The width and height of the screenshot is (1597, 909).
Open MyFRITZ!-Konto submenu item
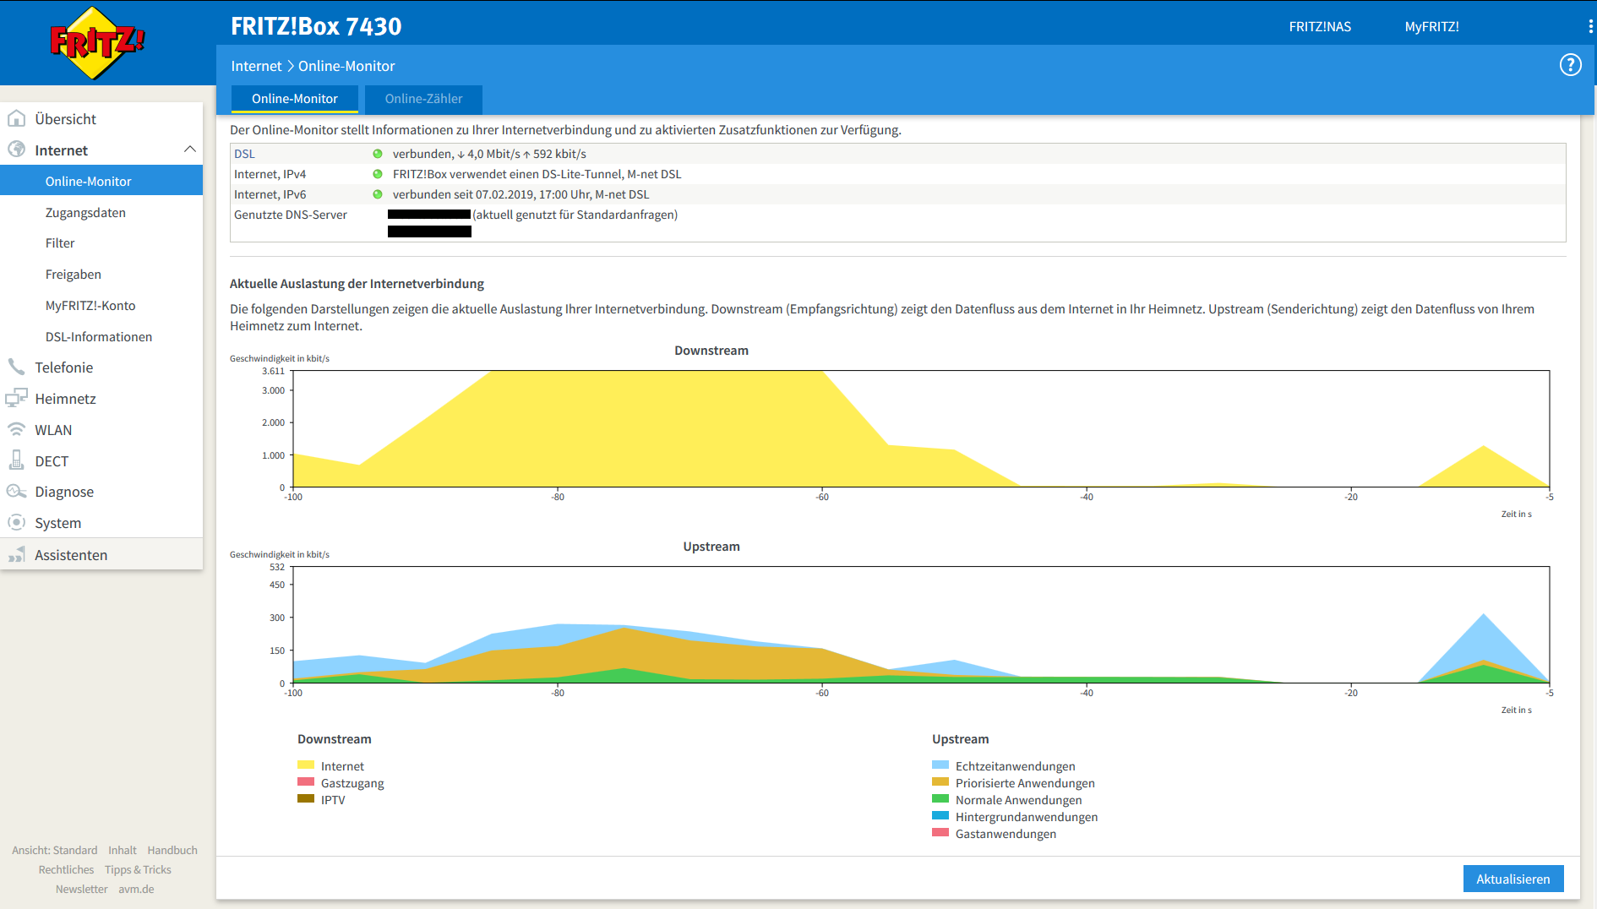(90, 306)
